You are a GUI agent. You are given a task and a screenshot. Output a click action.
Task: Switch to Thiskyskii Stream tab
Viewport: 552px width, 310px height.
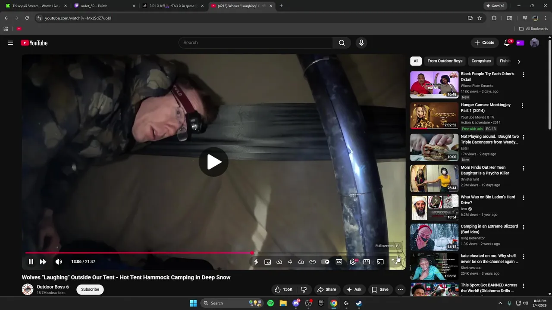[35, 6]
